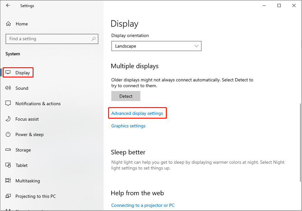Select the Focus assist moon icon
The width and height of the screenshot is (302, 211).
8,119
